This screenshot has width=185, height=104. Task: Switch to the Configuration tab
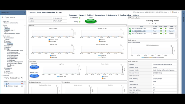pyautogui.click(x=125, y=15)
